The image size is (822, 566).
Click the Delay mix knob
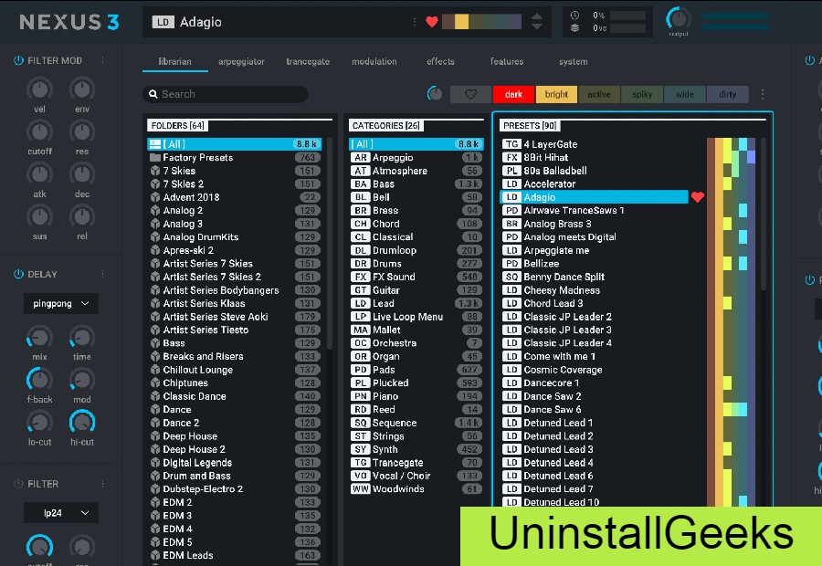tap(39, 338)
